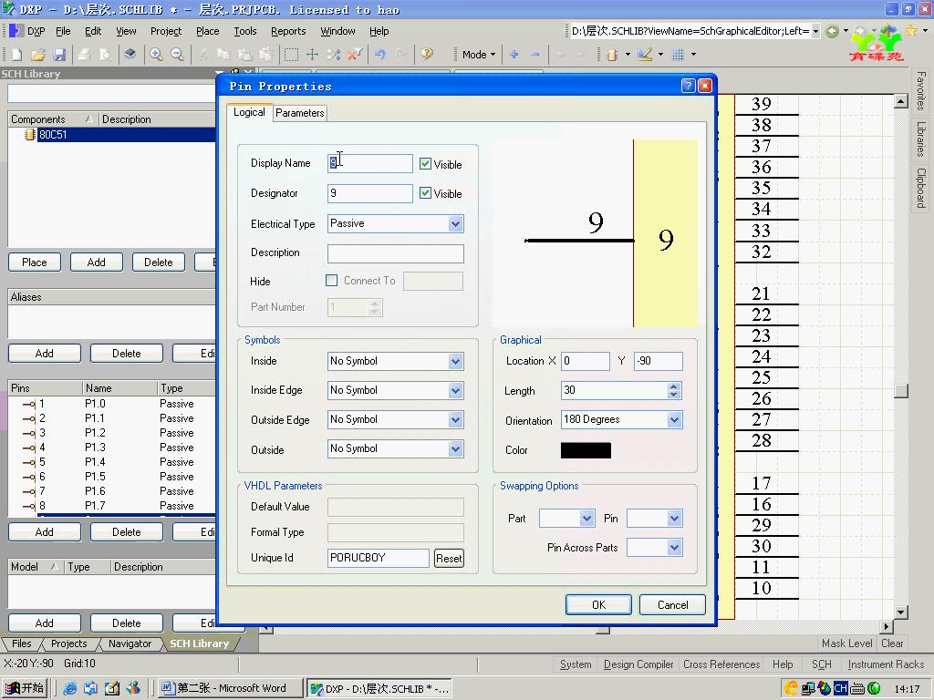Open the Reports menu
Screen dimensions: 934x700
coord(288,31)
